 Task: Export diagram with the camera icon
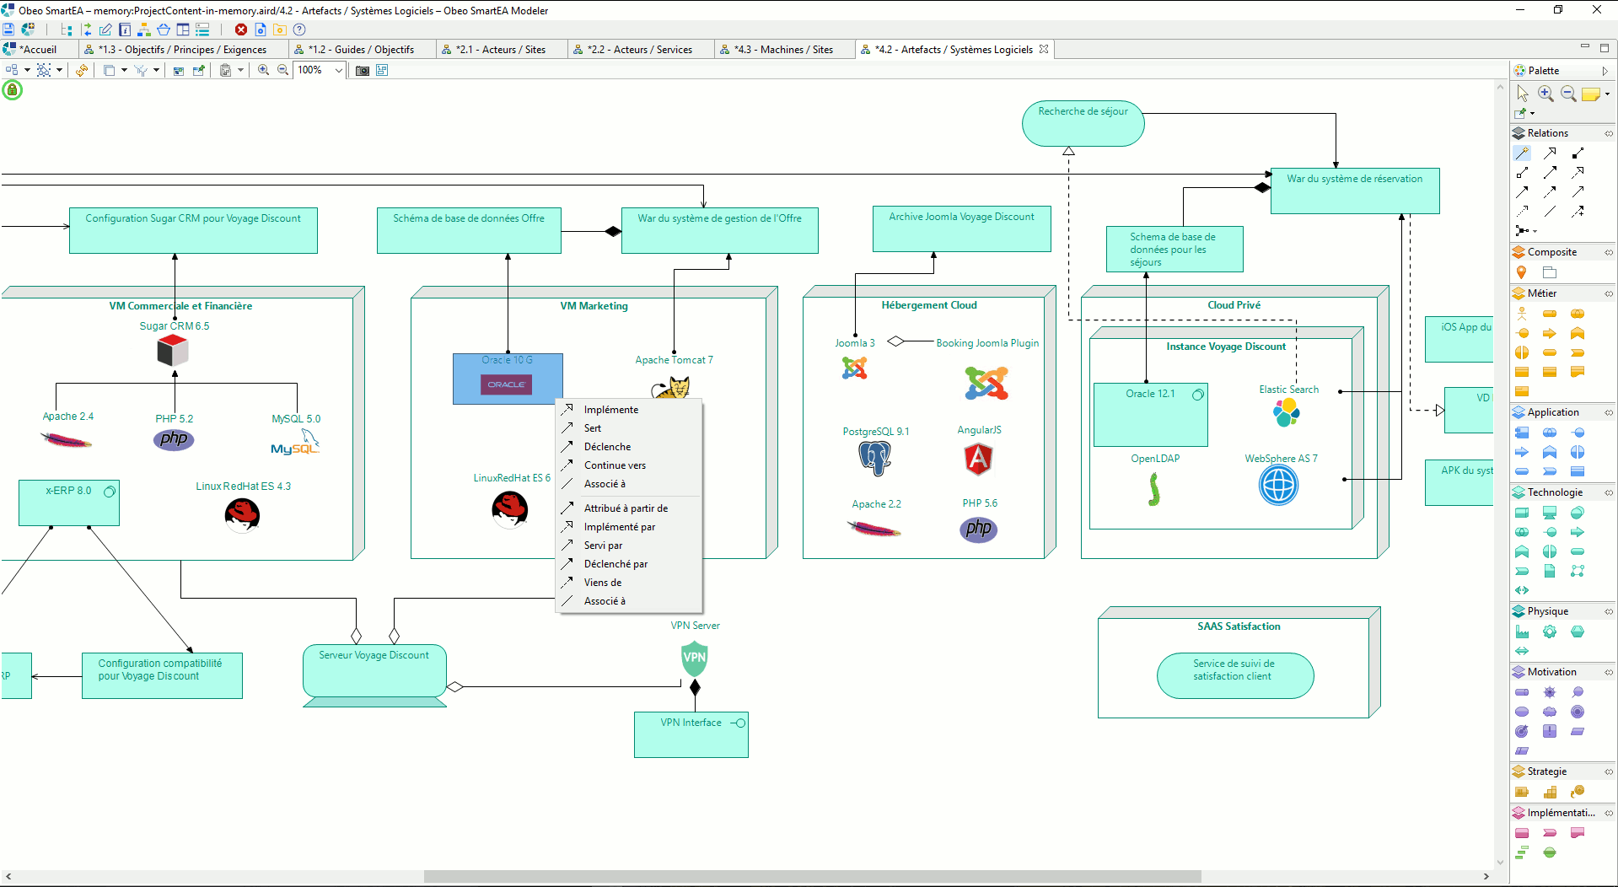point(363,70)
